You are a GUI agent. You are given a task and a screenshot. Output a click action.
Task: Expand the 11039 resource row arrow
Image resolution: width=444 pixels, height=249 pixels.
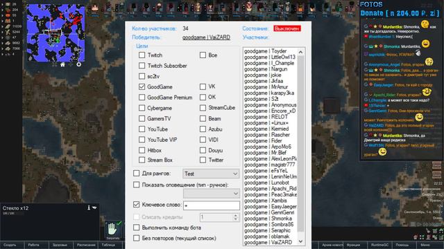tap(3, 26)
